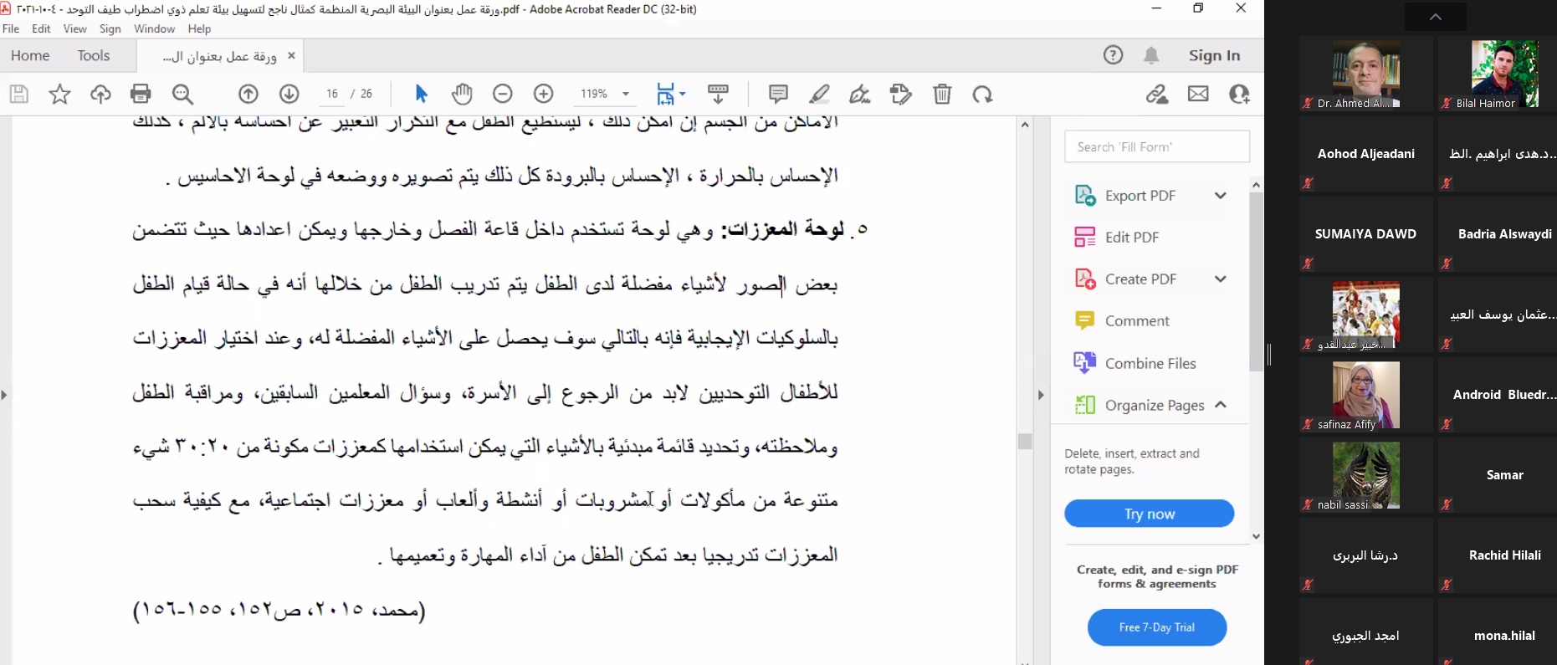Screen dimensions: 1557x665
Task: Collapse the right tools pane arrow
Action: [1041, 395]
